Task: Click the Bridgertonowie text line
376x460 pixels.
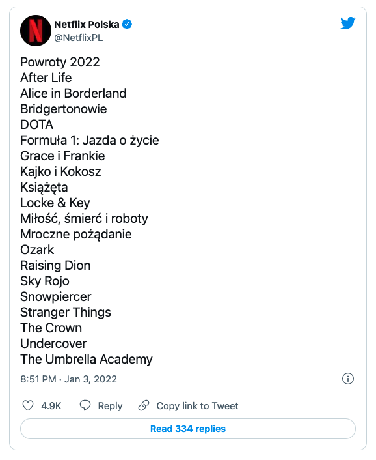Action: coord(64,109)
